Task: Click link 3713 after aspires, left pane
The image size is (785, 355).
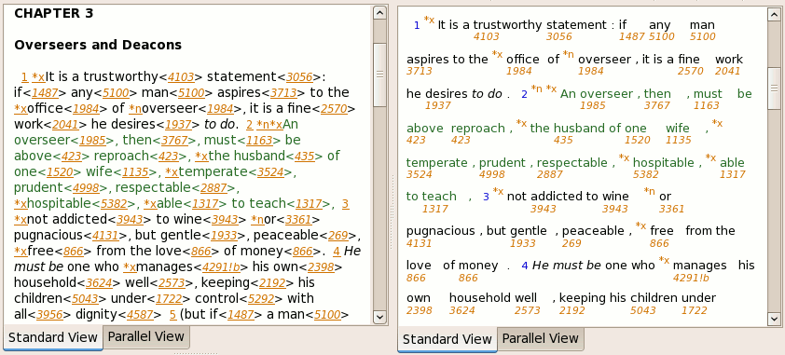Action: [x=282, y=93]
